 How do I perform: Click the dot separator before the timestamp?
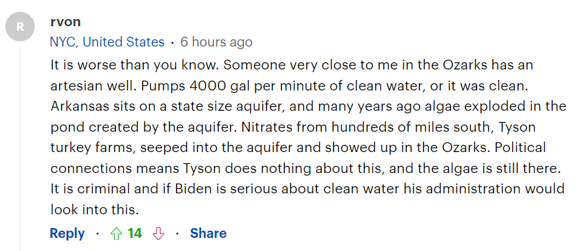click(172, 43)
